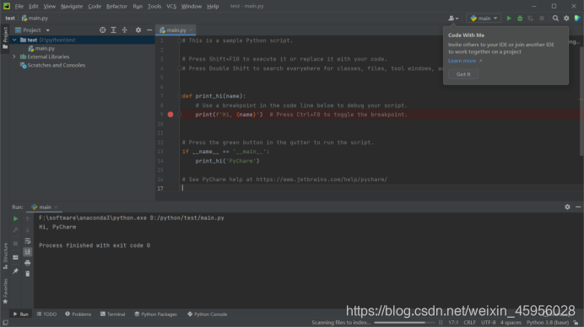
Task: Click Got It in Code With Me popup
Action: pos(463,74)
